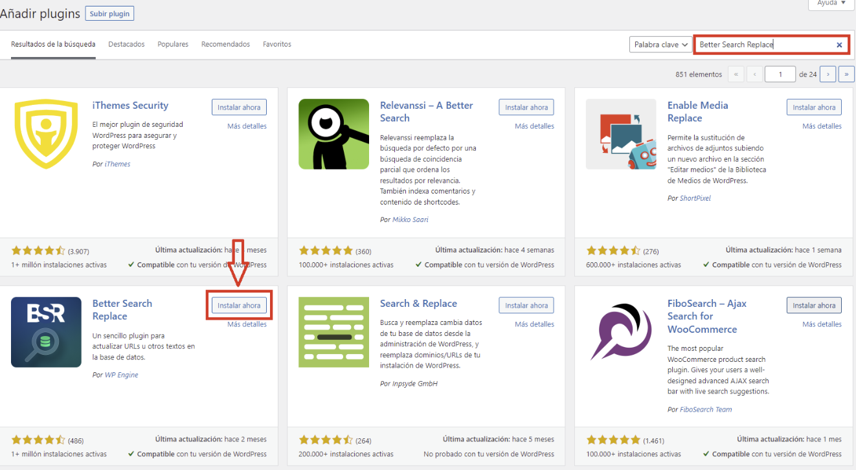Click the FiboSearch purple plugin icon
856x470 pixels.
click(621, 332)
